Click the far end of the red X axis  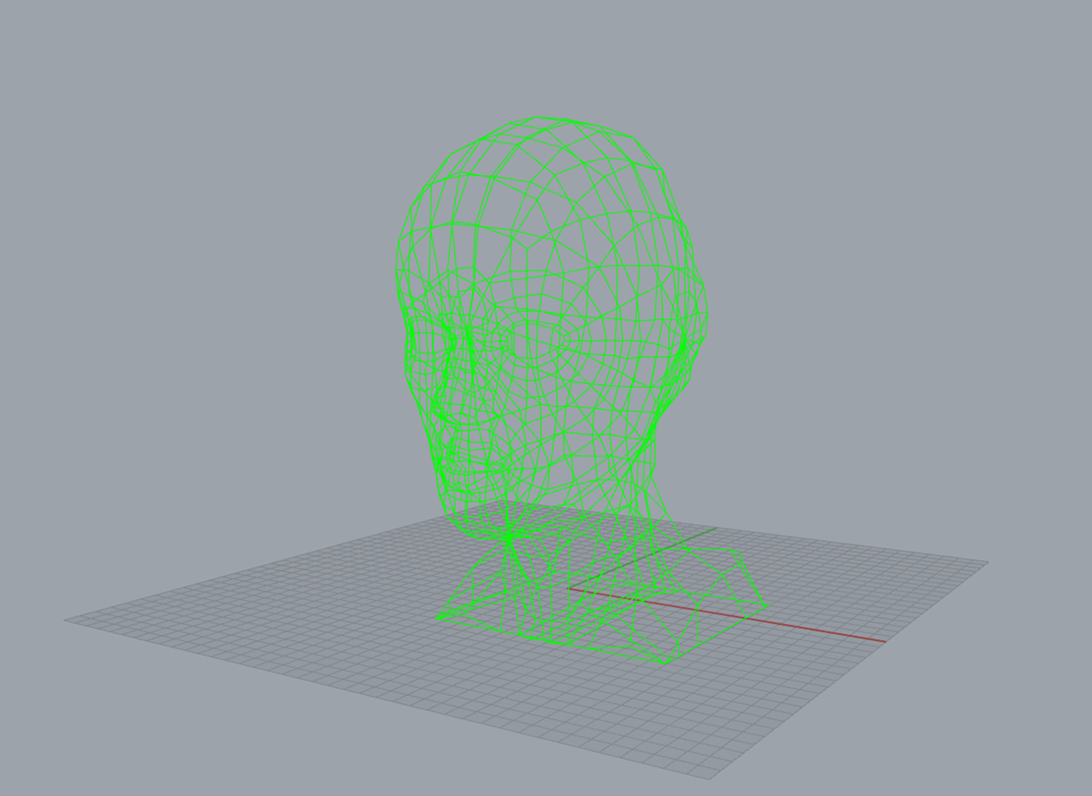[x=885, y=641]
